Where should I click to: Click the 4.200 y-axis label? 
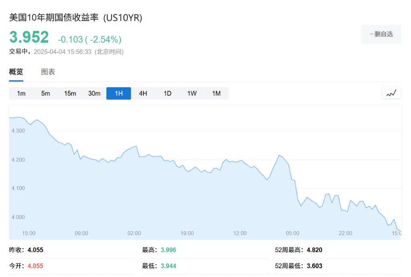[x=18, y=160]
